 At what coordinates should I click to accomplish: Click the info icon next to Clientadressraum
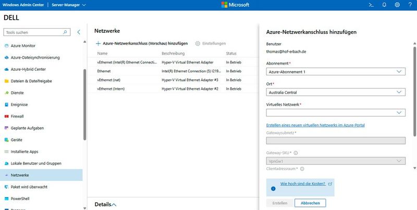tap(302, 168)
